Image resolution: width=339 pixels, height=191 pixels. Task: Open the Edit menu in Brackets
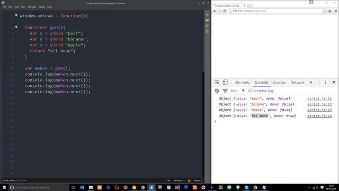(10, 7)
